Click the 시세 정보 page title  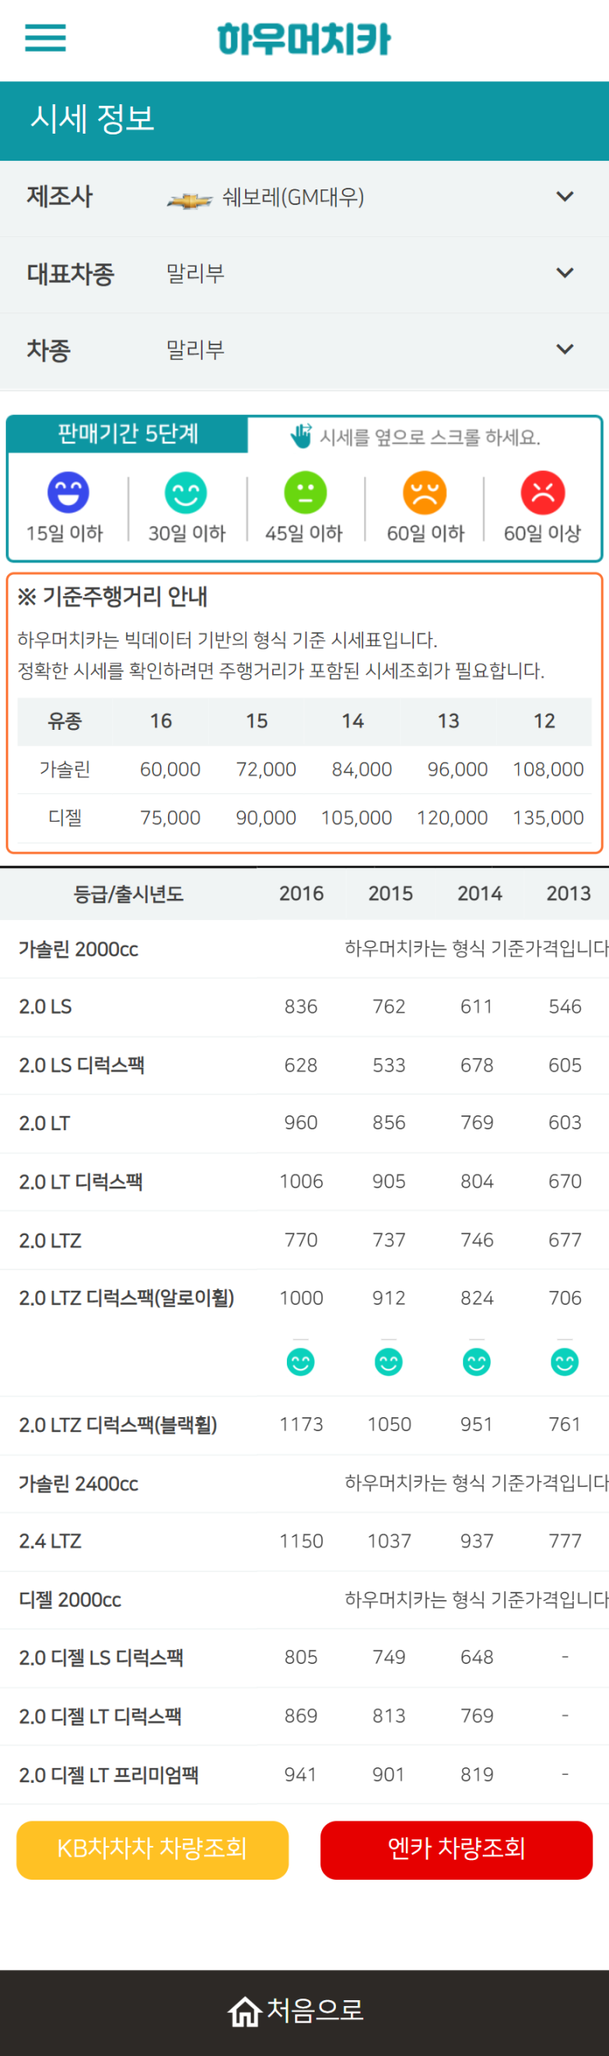click(93, 120)
